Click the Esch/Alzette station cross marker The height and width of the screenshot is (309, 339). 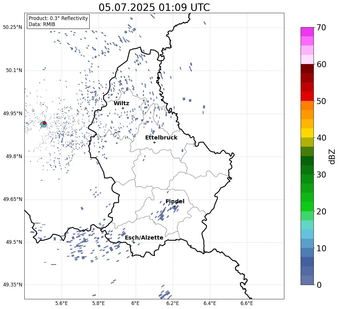click(134, 242)
